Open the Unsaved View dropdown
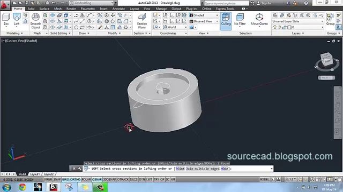This screenshot has width=343, height=192. pos(204,21)
